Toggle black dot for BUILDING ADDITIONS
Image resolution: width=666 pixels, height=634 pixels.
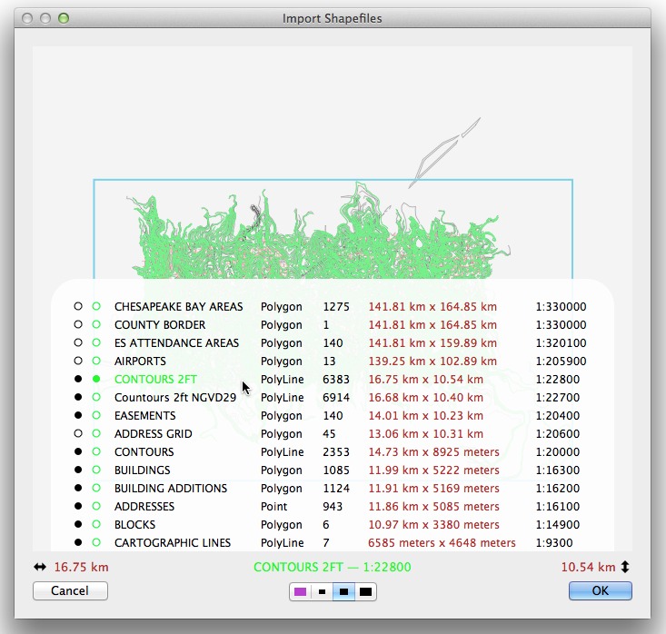click(x=78, y=489)
